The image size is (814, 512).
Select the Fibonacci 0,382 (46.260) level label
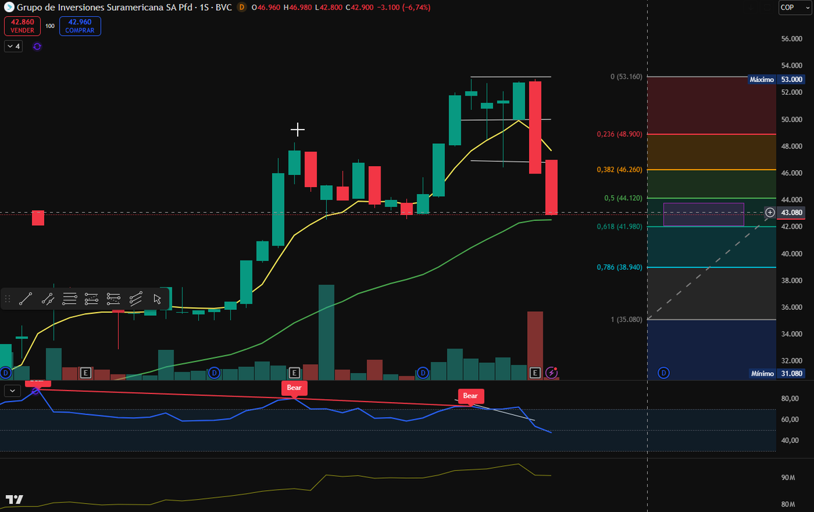click(621, 170)
